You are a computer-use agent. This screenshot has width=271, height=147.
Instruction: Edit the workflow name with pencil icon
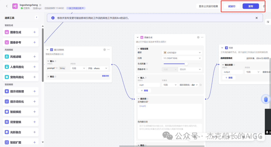click(x=40, y=5)
